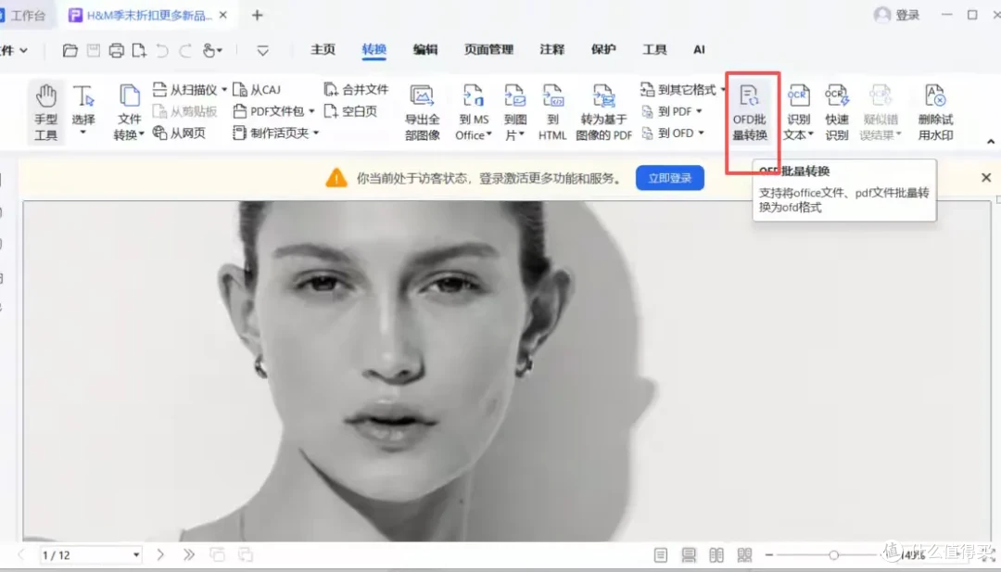Open the Select tool (选择)
The height and width of the screenshot is (572, 1001).
pyautogui.click(x=83, y=111)
